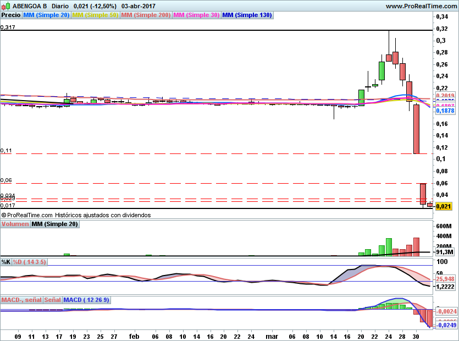This screenshot has width=459, height=341.
Task: Click the ABENGOA B ticker title
Action: click(30, 6)
